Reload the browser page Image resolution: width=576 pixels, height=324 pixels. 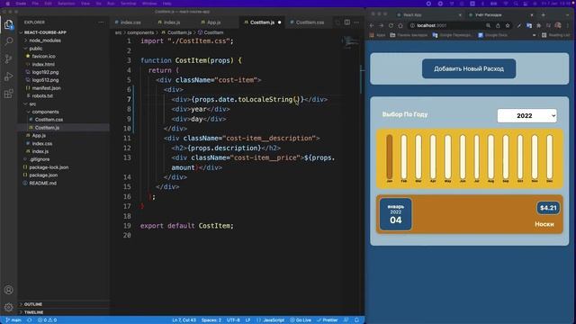coord(391,25)
